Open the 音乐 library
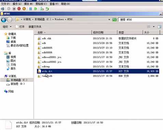Screen dimensions: 163x130 click(11, 68)
